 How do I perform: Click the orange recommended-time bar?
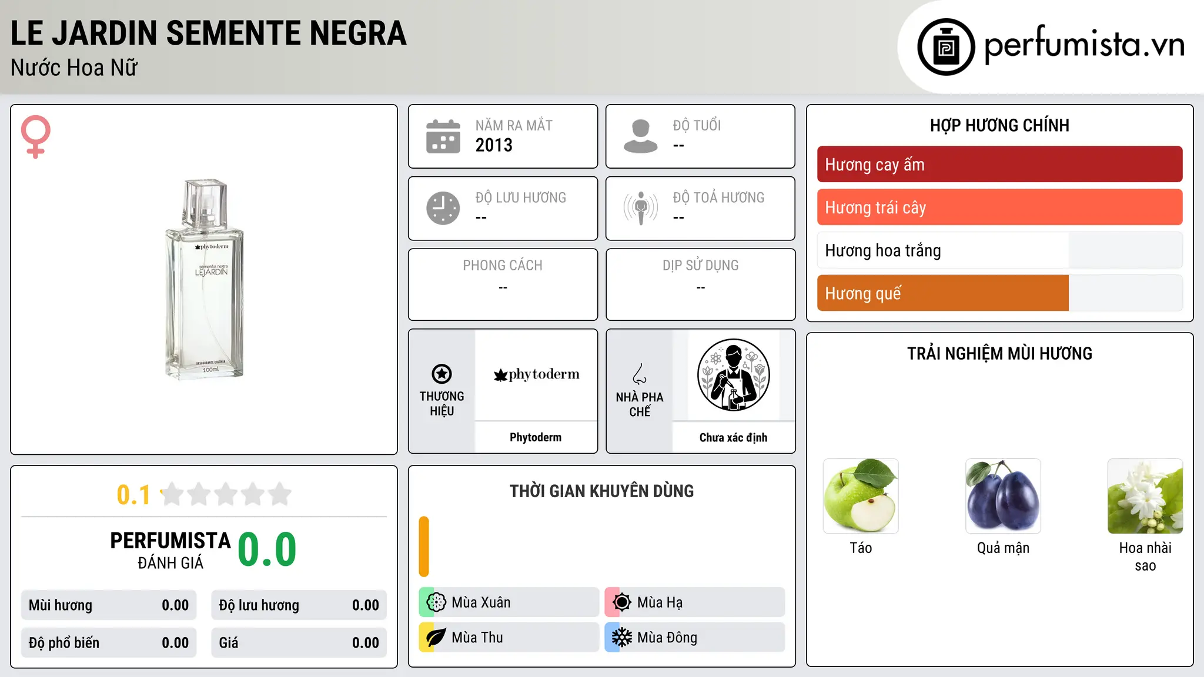tap(424, 547)
